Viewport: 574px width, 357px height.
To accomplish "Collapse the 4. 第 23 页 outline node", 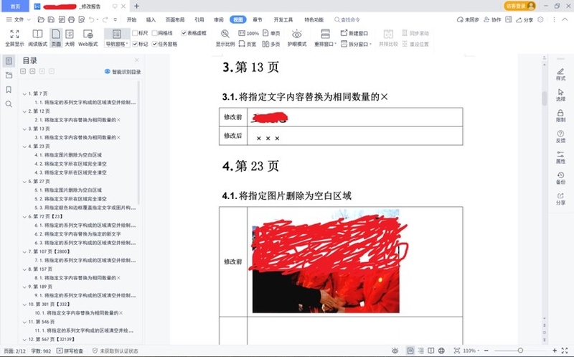I will tap(24, 147).
